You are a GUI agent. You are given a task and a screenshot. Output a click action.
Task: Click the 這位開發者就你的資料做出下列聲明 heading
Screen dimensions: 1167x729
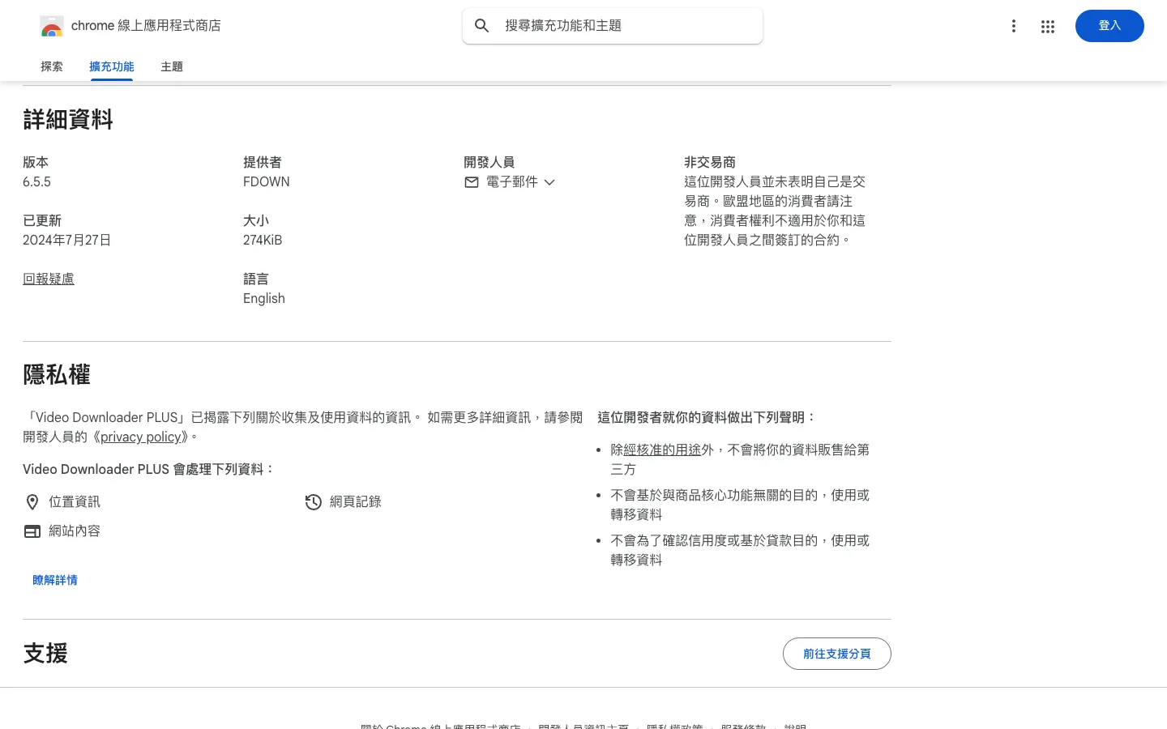[707, 418]
